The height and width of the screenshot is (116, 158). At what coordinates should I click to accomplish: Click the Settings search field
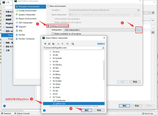coord(8,7)
